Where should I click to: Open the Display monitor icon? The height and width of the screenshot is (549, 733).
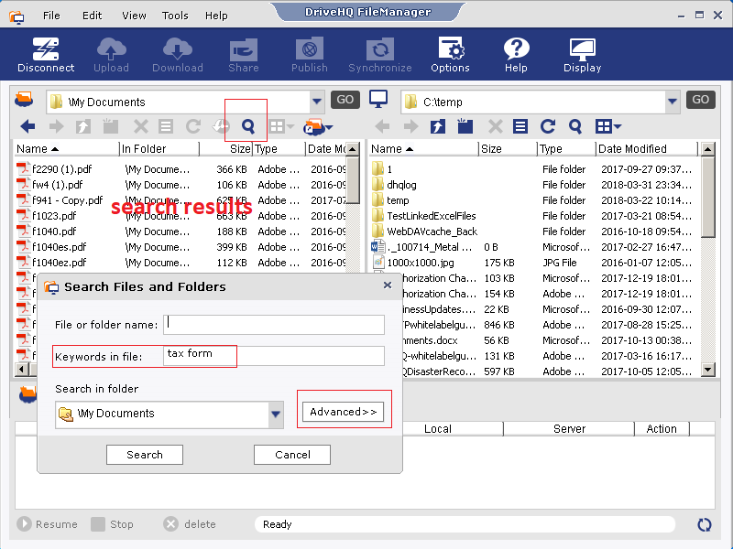point(583,55)
